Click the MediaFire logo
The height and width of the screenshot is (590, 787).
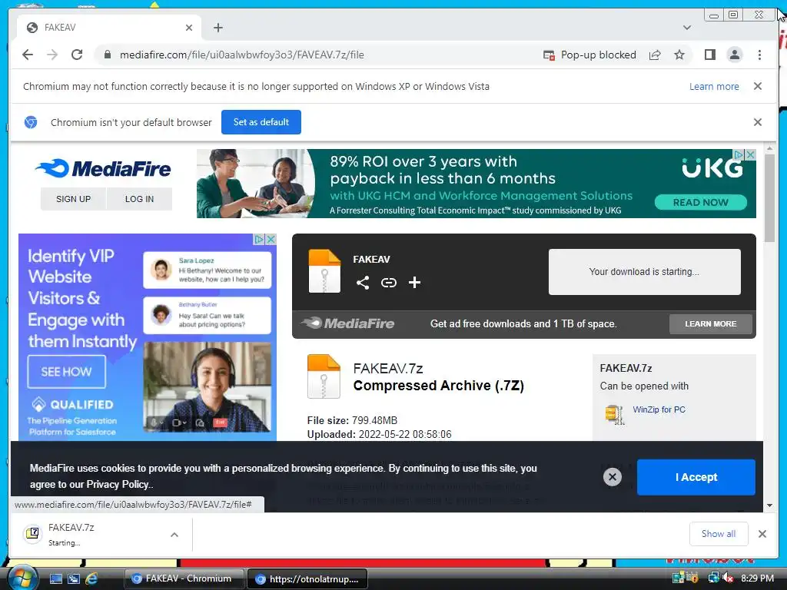104,168
